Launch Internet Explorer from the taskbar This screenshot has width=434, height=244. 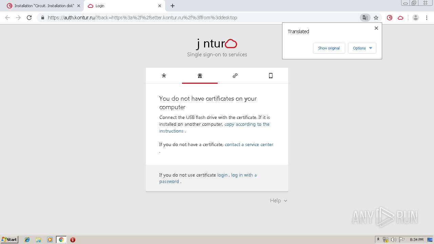tap(27, 240)
